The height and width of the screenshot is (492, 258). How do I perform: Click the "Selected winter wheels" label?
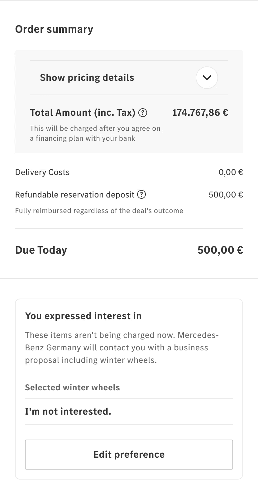[72, 387]
